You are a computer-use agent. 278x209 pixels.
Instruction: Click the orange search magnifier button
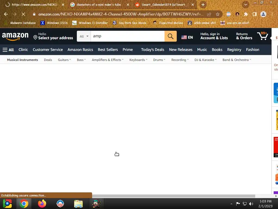tap(170, 36)
